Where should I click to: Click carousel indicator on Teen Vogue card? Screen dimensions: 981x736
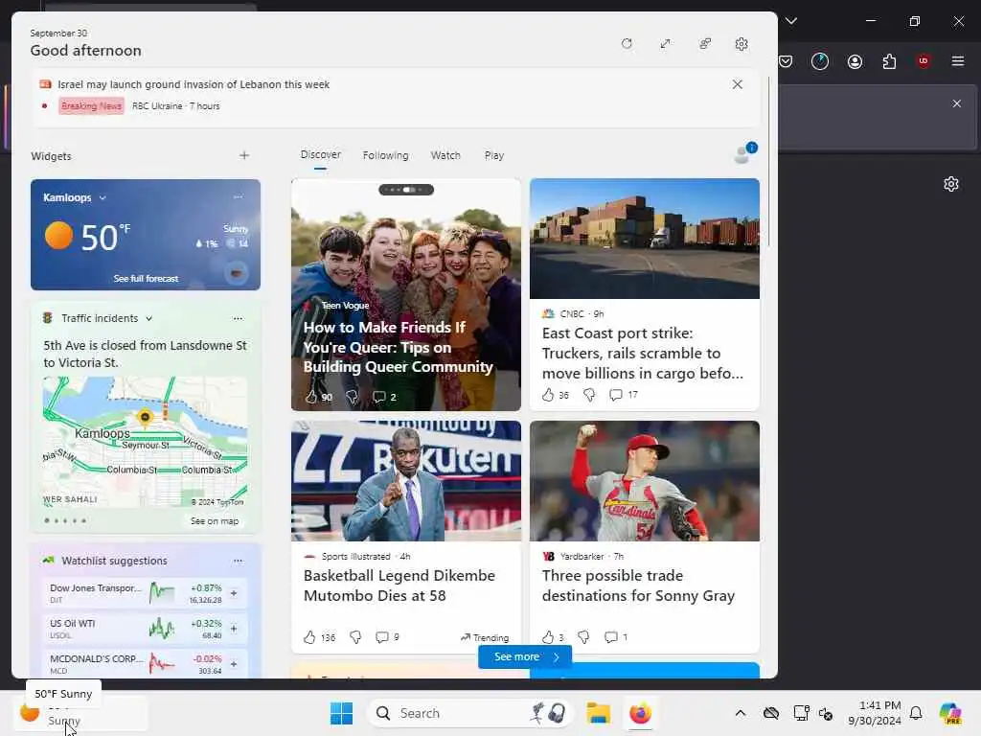406,190
